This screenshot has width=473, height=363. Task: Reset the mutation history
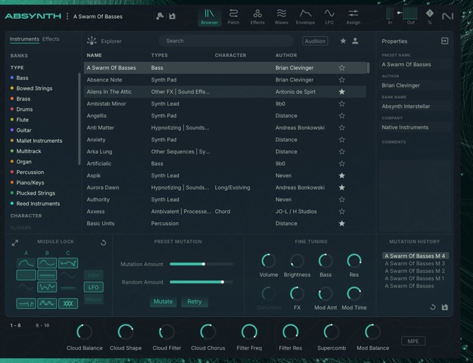[x=433, y=307]
